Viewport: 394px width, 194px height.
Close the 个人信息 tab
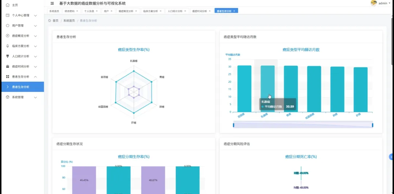97,11
